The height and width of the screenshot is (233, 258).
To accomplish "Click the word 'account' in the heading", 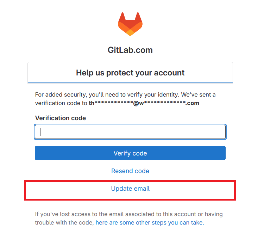I will click(171, 73).
